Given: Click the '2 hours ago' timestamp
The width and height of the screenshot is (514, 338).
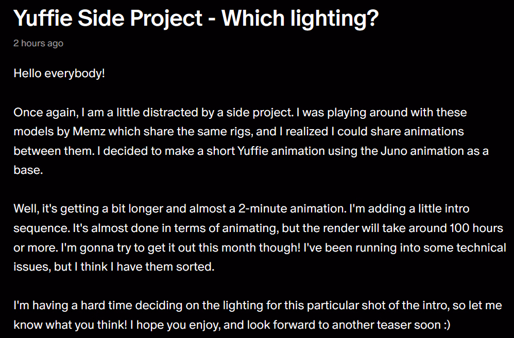Looking at the screenshot, I should [38, 43].
